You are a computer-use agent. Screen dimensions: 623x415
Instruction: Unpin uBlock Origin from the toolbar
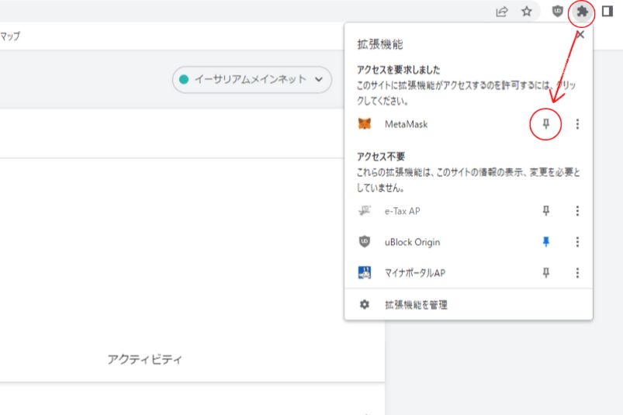pos(546,242)
